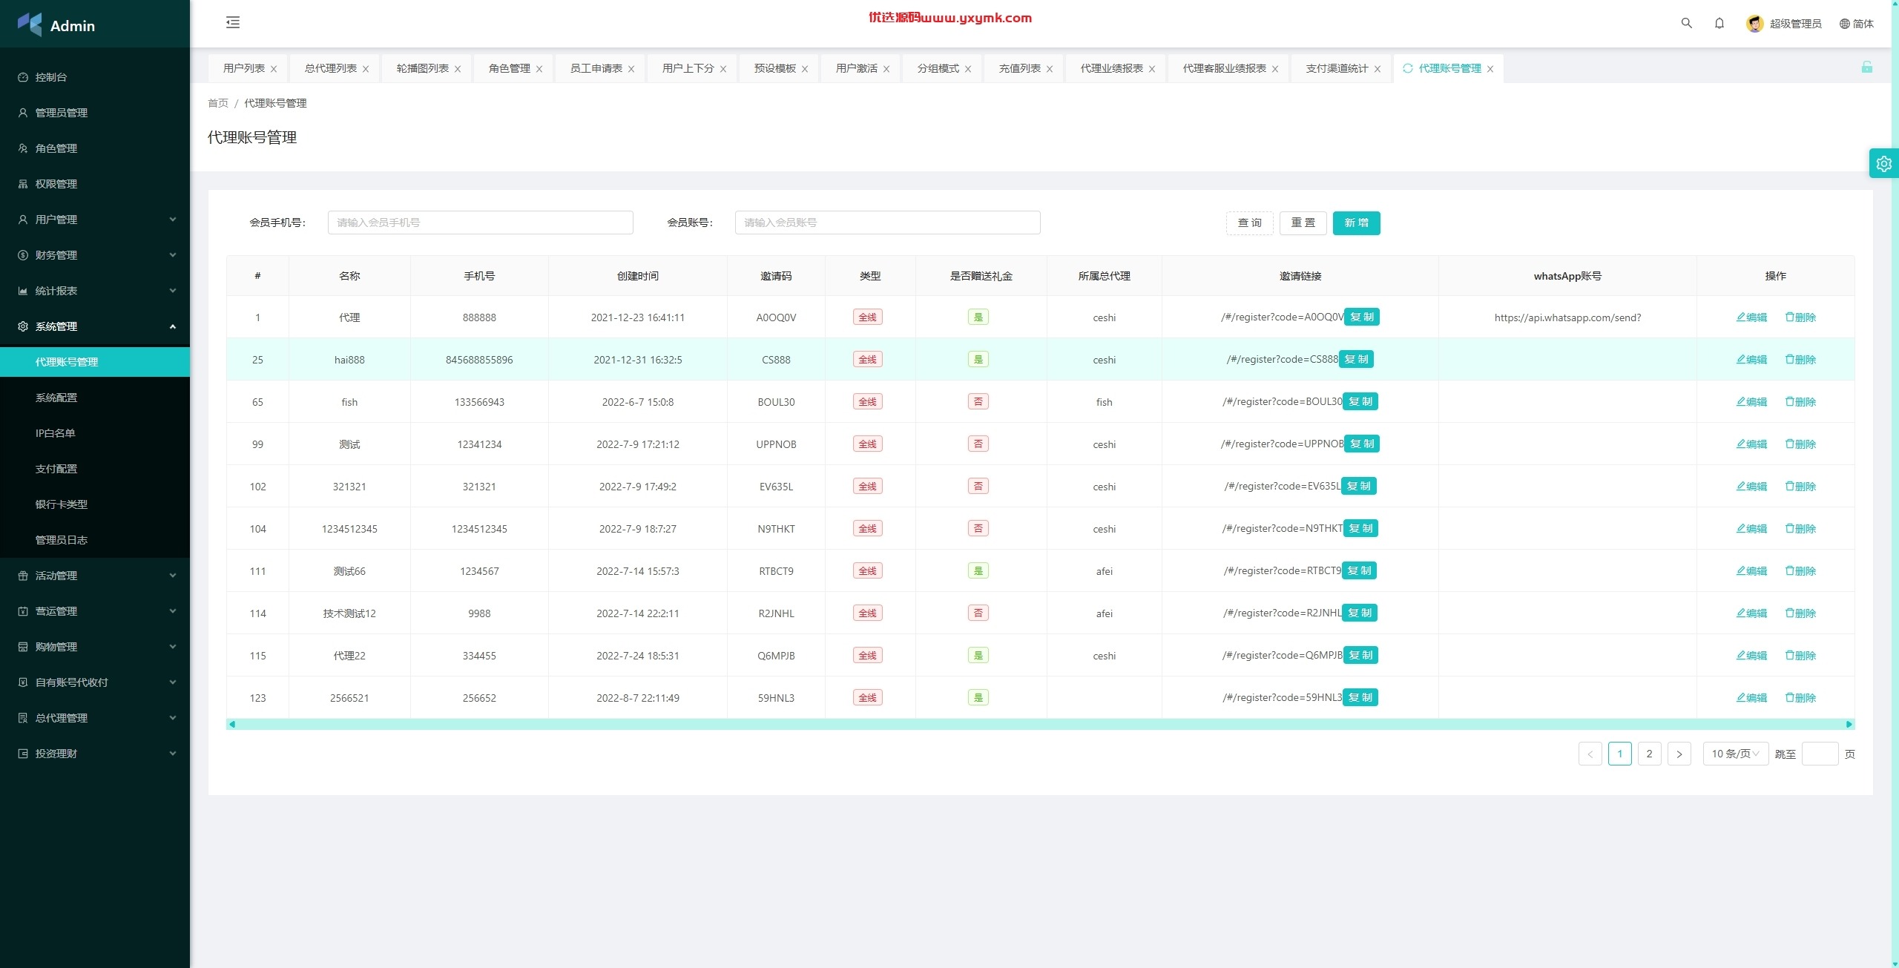Copy the invite link for code CS888

coord(1356,359)
